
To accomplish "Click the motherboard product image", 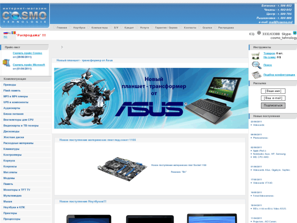I will [122, 169].
